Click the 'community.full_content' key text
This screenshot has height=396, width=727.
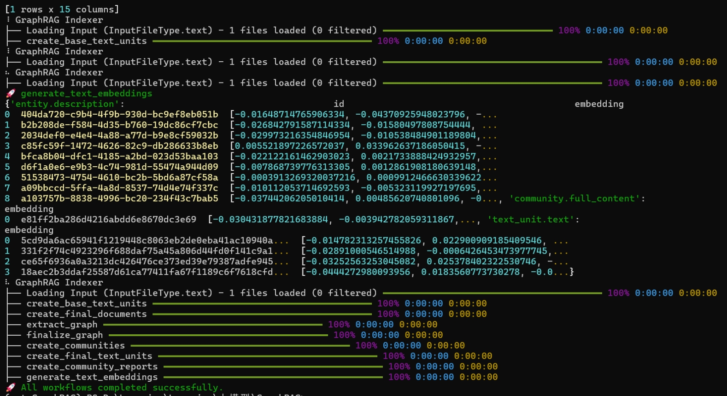point(575,198)
